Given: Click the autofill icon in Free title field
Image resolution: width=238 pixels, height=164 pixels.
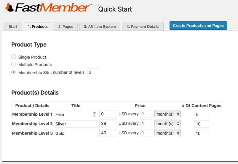Looking at the screenshot, I should (x=95, y=114).
